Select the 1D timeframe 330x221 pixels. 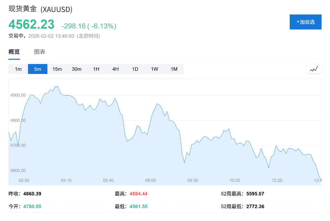135,69
